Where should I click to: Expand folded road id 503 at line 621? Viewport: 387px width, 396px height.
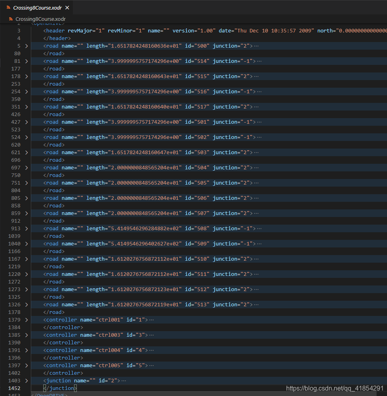[x=26, y=153]
